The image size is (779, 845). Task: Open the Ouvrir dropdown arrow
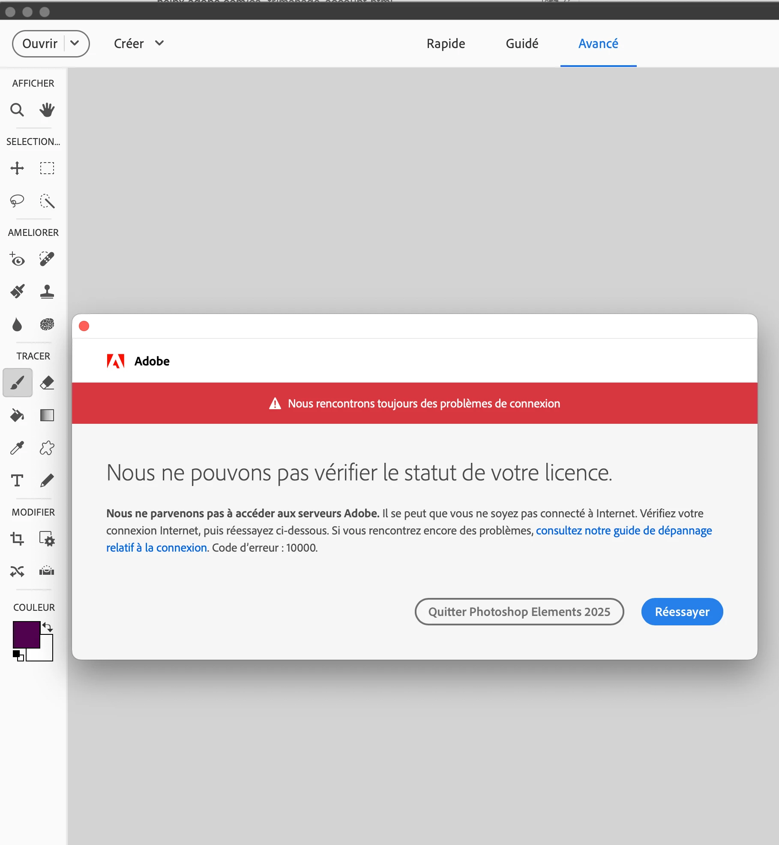tap(75, 43)
